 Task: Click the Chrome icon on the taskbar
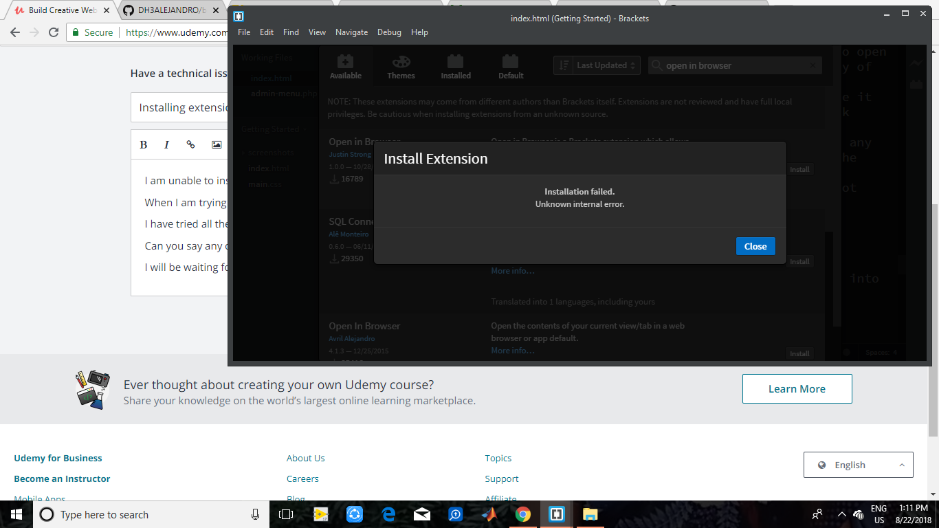coord(523,514)
